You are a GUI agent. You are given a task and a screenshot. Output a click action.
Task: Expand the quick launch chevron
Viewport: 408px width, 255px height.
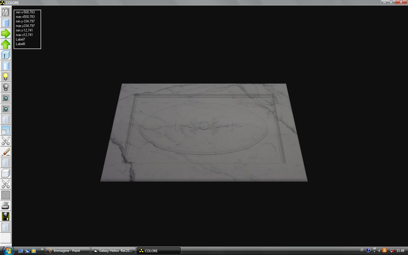click(x=42, y=249)
